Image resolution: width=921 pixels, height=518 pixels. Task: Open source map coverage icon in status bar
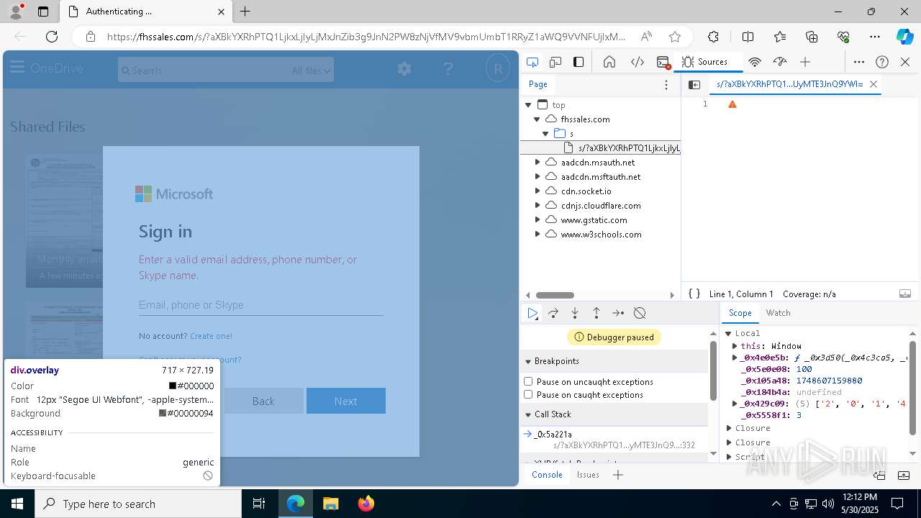click(905, 294)
